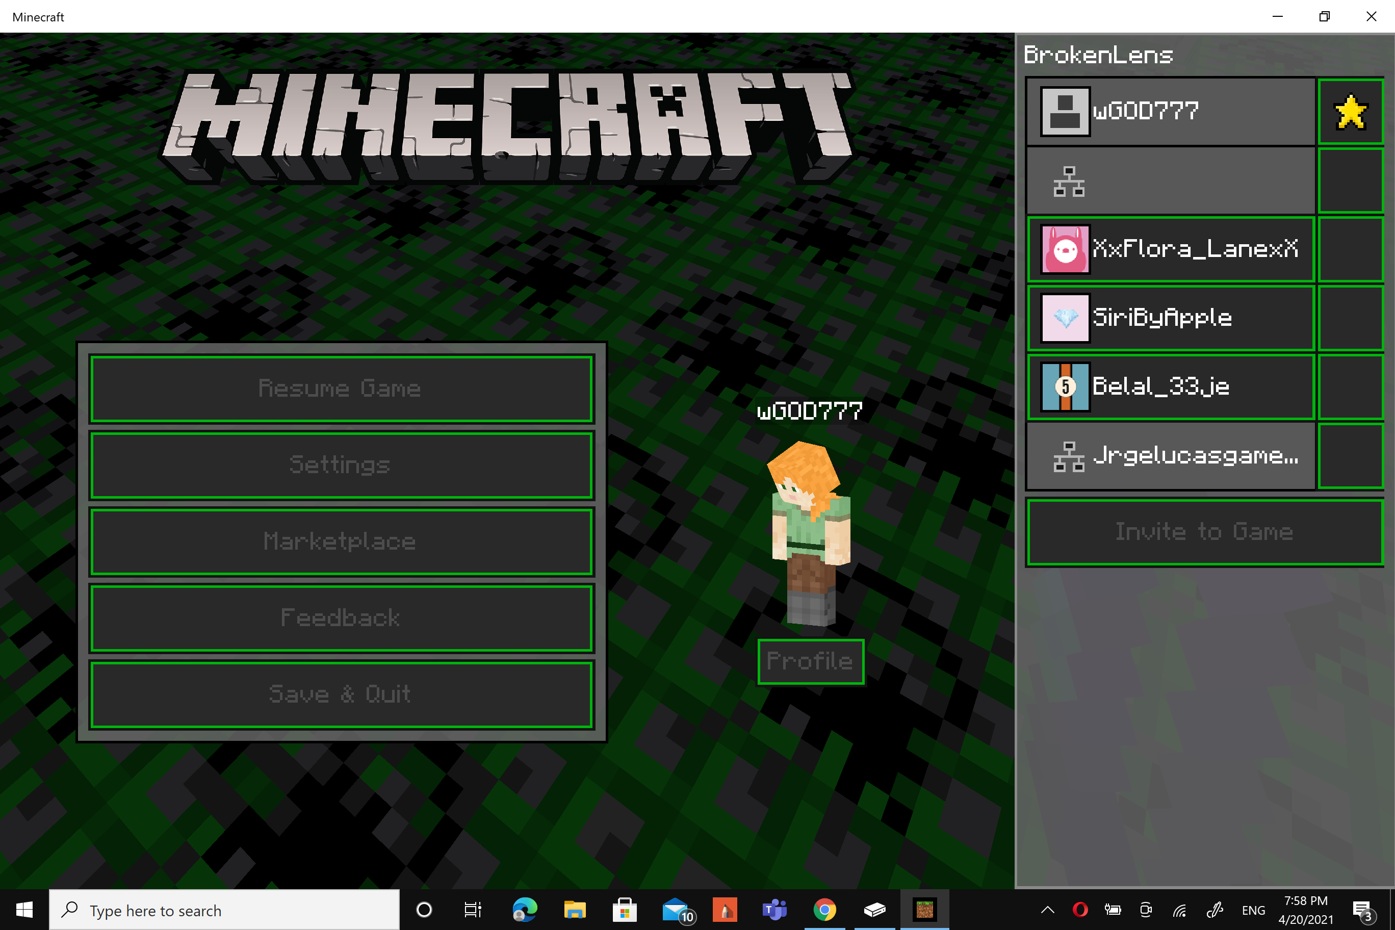Click the pen workspace tray icon

[1215, 910]
